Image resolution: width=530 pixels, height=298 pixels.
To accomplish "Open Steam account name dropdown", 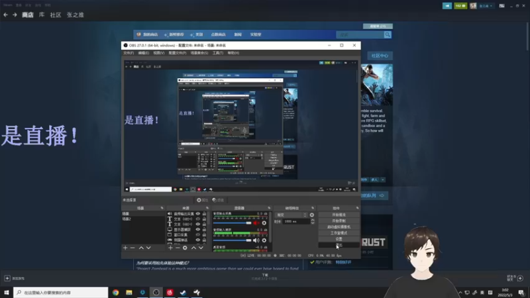I will [486, 6].
